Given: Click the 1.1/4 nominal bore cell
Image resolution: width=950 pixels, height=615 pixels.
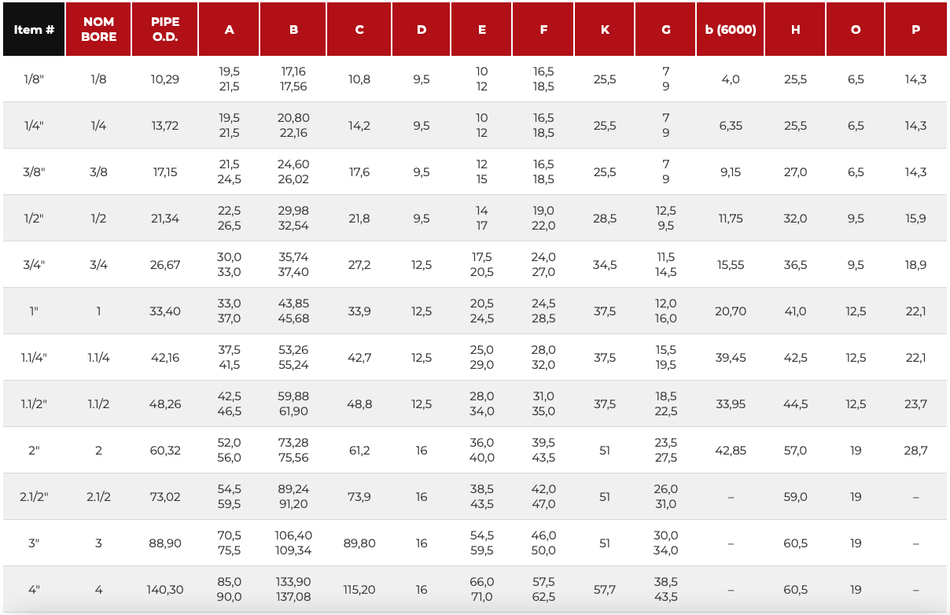Looking at the screenshot, I should click(98, 357).
